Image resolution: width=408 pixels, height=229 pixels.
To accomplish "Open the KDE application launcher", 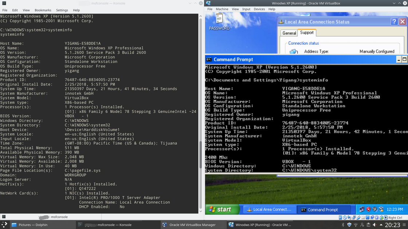I will 4,225.
